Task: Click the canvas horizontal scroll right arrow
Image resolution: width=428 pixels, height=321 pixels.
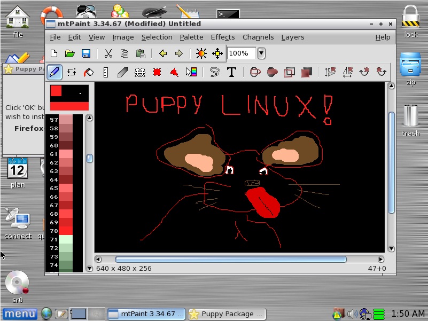Action: coord(381,259)
